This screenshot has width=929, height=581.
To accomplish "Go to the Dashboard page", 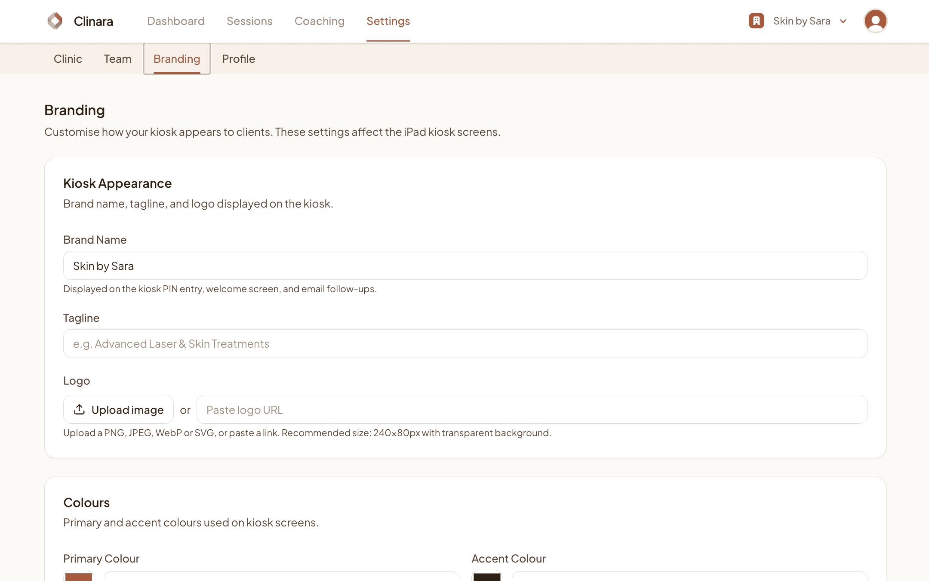I will [175, 21].
